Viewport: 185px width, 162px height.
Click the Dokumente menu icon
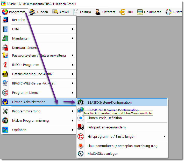140,12
